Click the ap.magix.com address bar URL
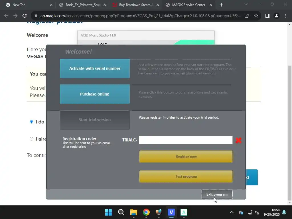 (140, 16)
